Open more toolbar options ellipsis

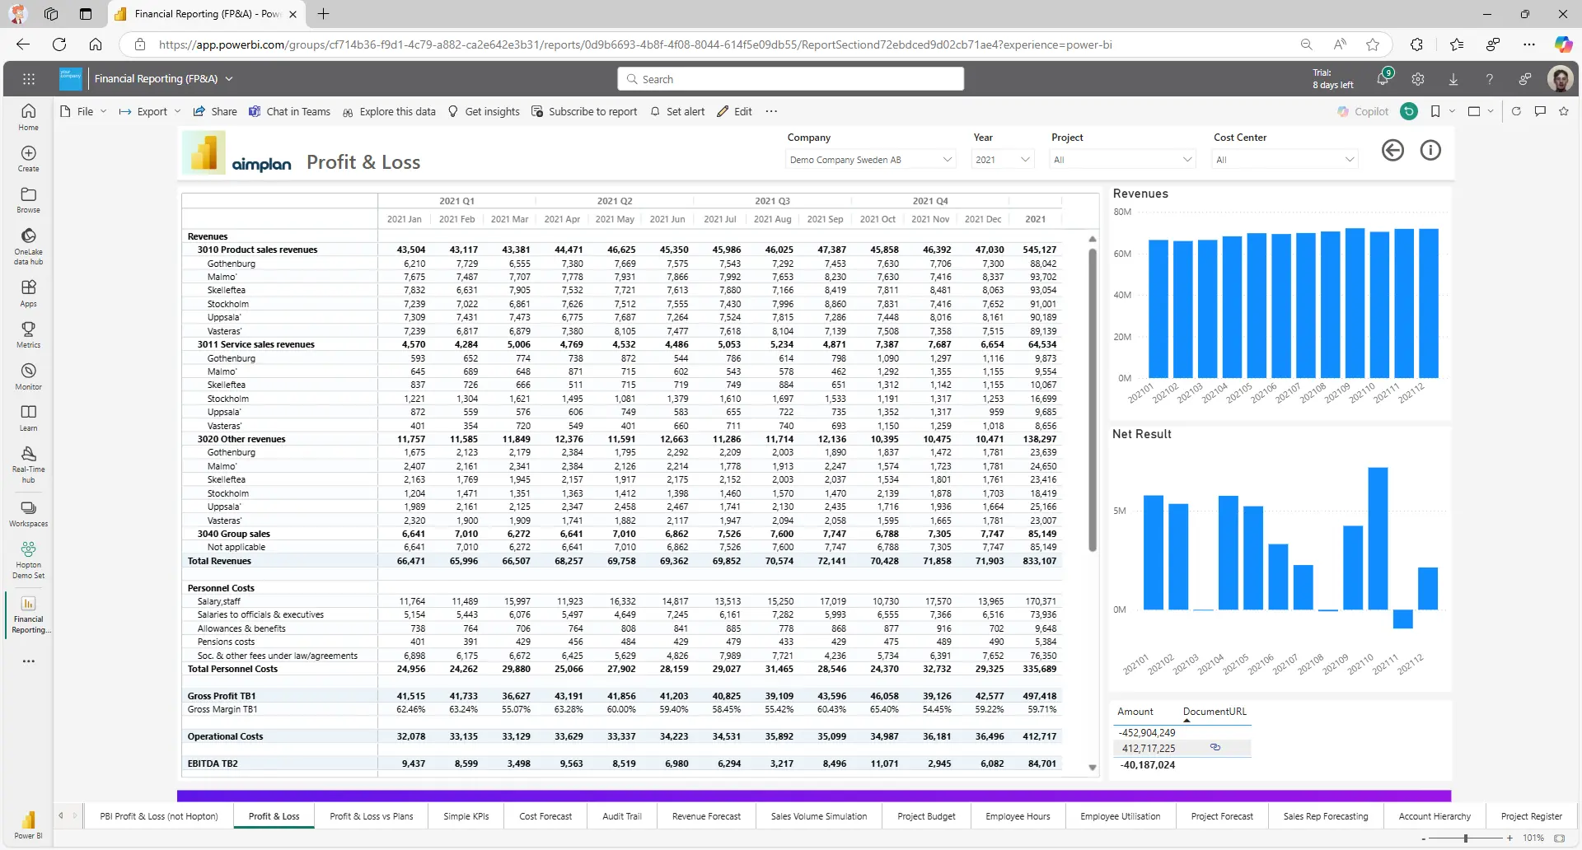(771, 111)
